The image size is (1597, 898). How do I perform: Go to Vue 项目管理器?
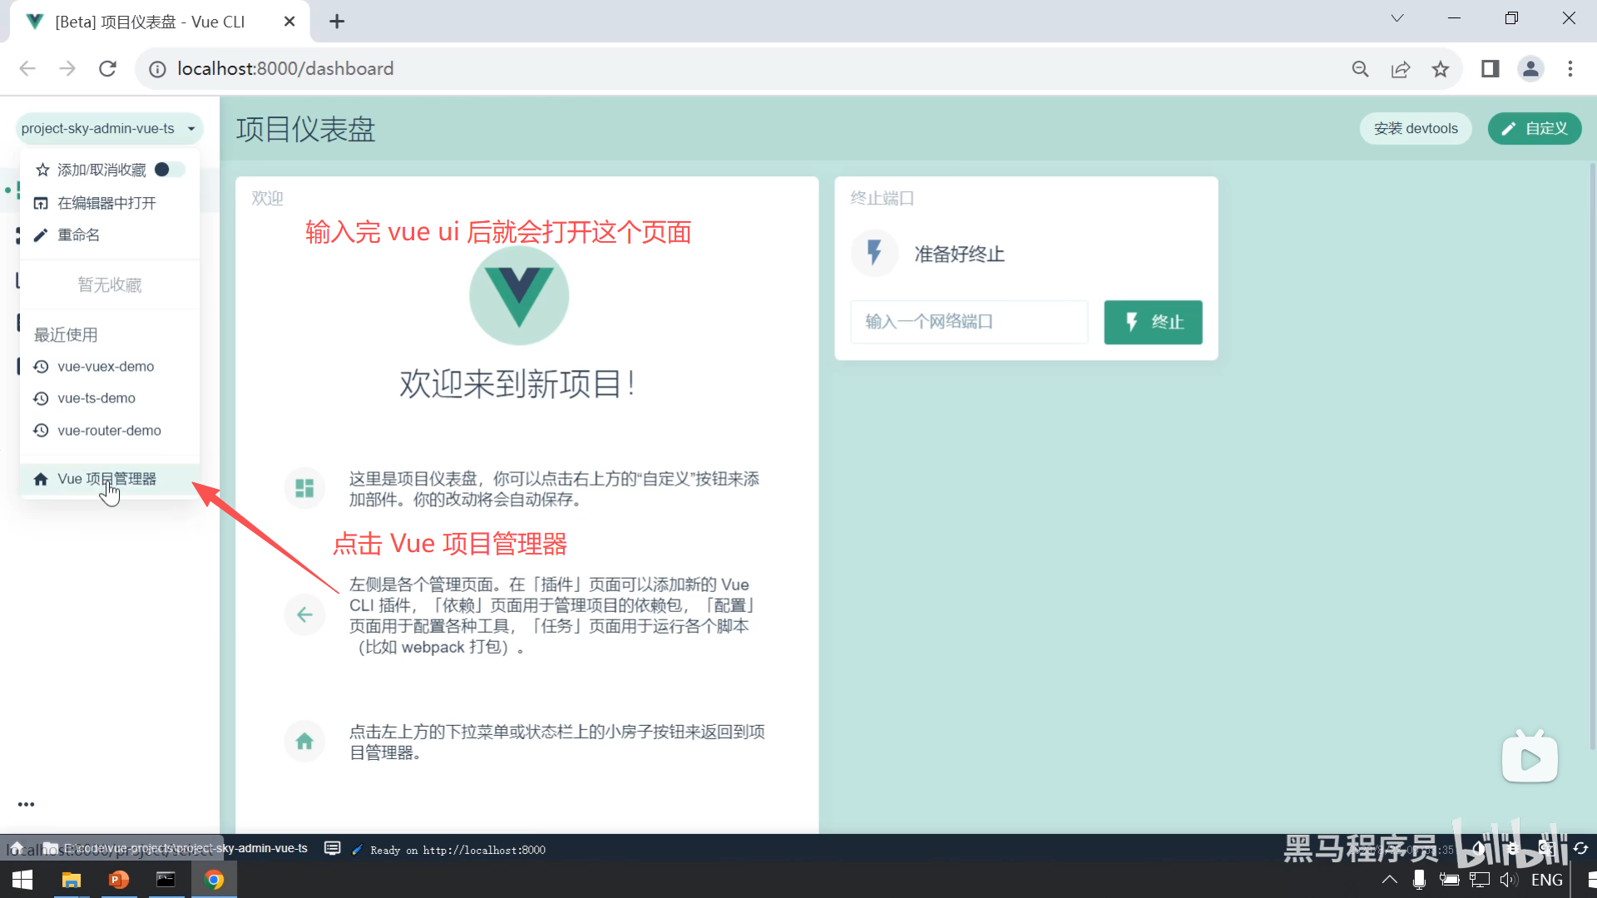(x=106, y=479)
